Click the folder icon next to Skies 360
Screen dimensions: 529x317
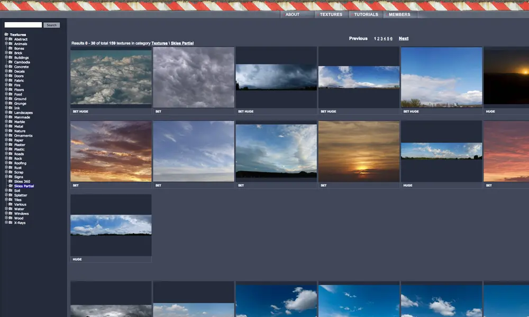point(11,181)
